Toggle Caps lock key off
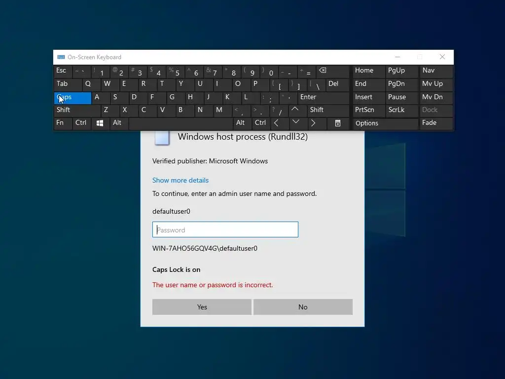505x379 pixels. click(x=73, y=98)
